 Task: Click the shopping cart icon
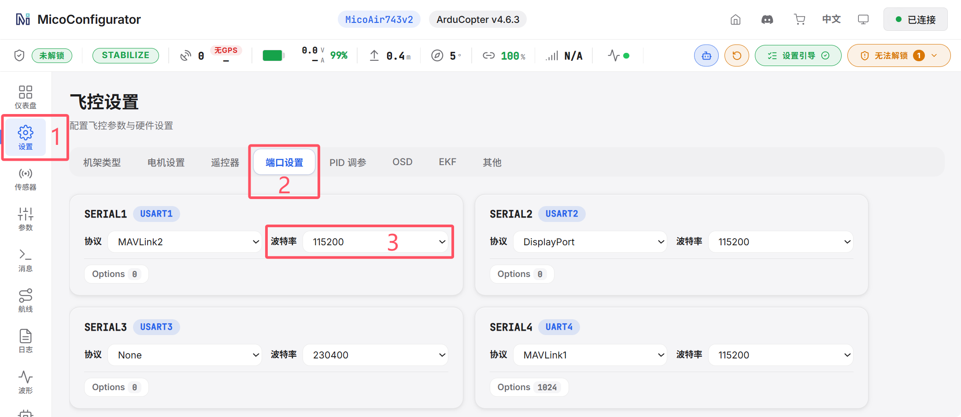click(799, 19)
